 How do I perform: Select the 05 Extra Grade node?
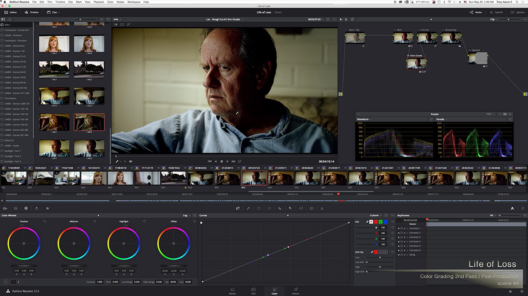[x=416, y=63]
